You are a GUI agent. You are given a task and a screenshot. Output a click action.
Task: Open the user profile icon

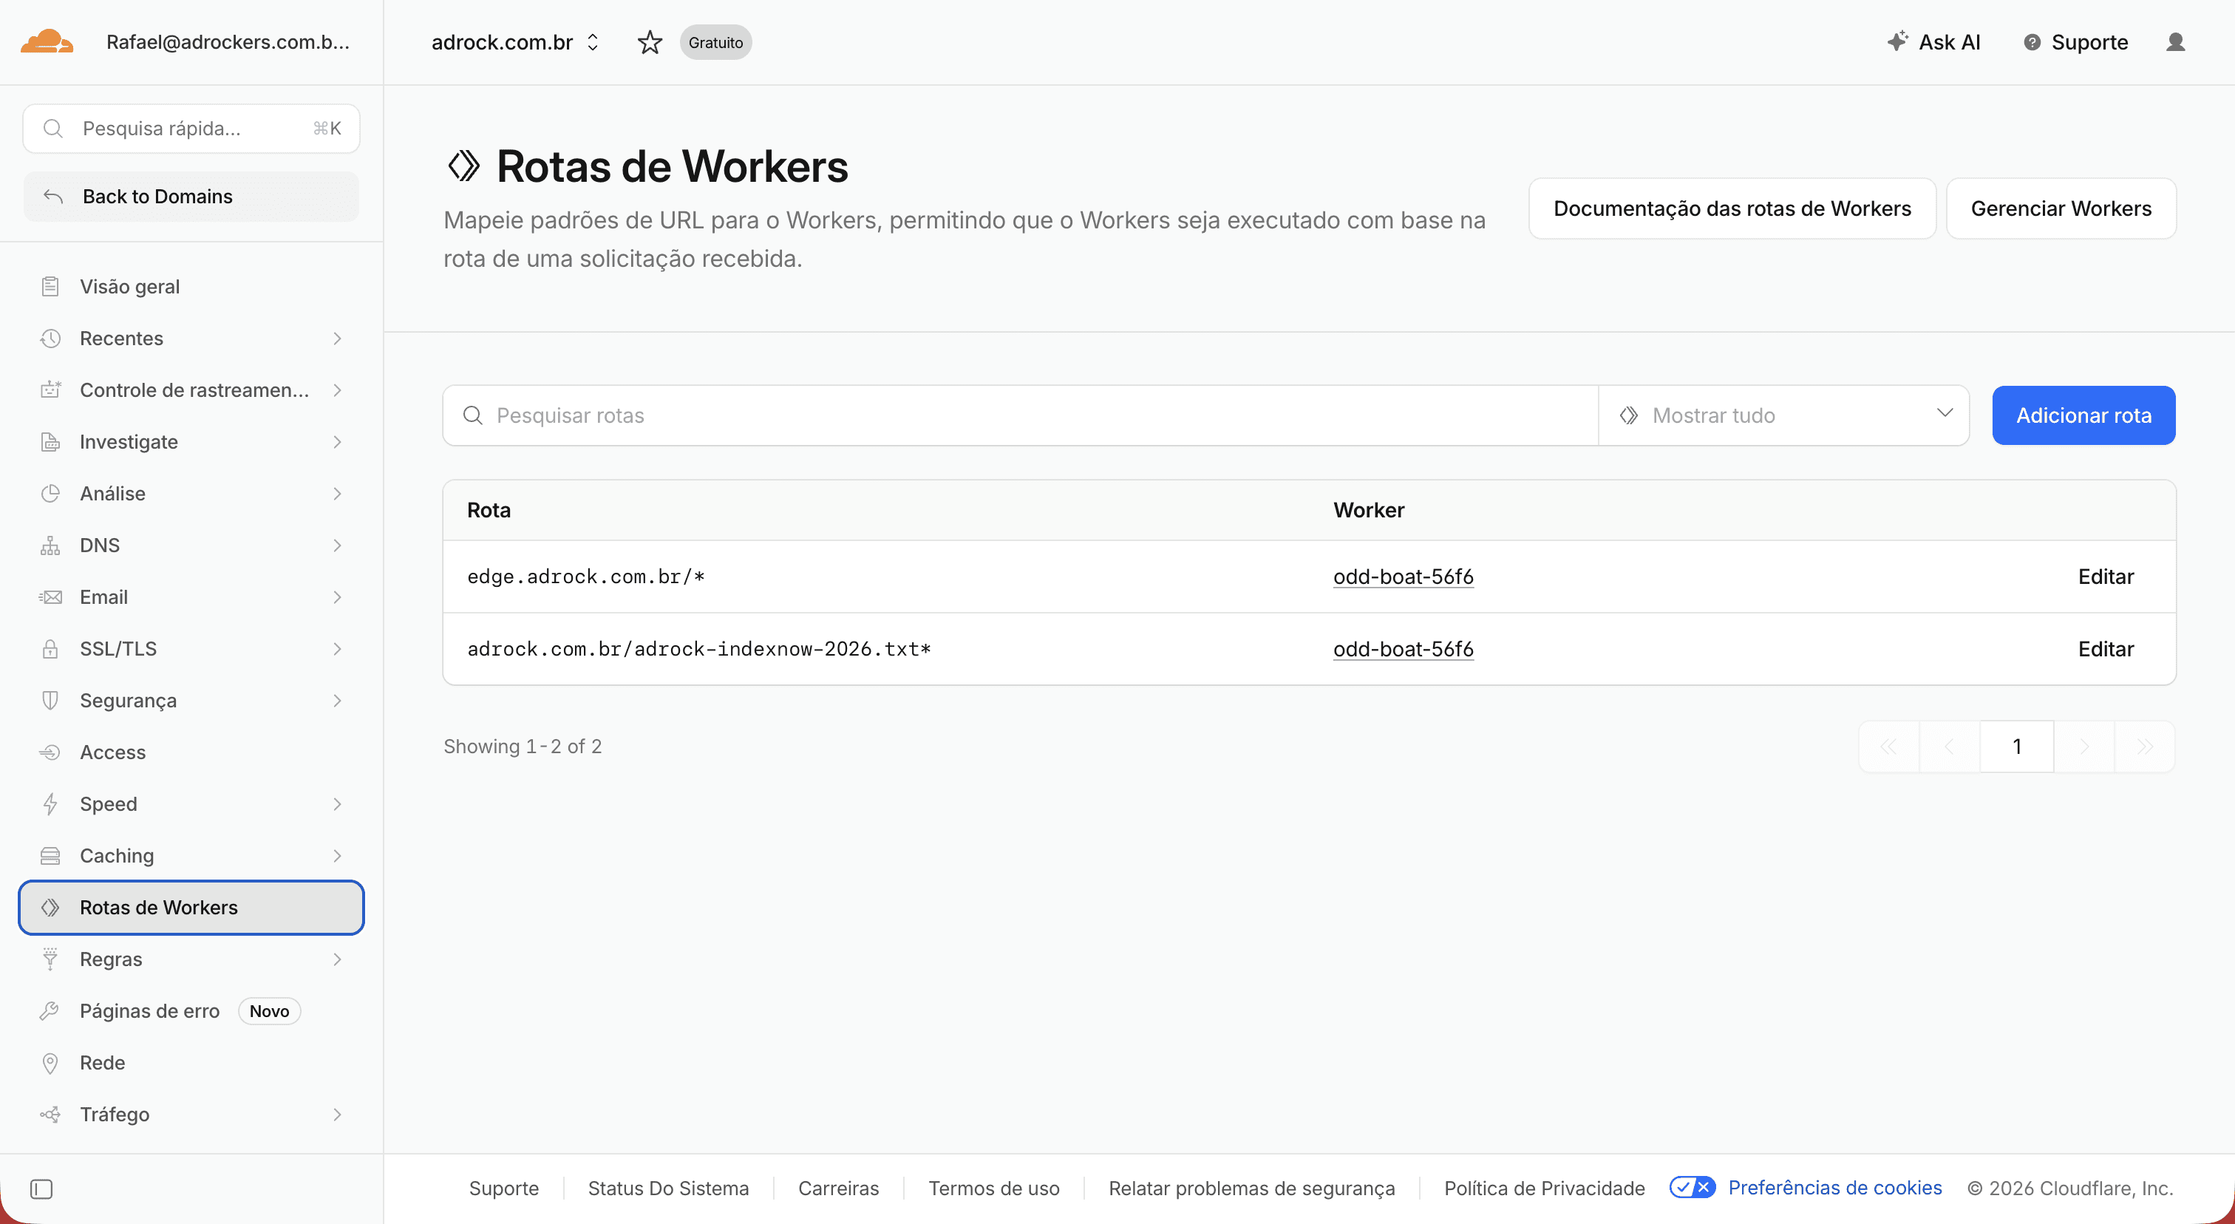tap(2175, 41)
